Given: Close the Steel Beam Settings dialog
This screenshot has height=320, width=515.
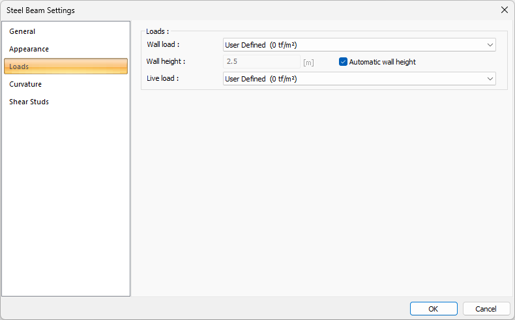Looking at the screenshot, I should [504, 10].
